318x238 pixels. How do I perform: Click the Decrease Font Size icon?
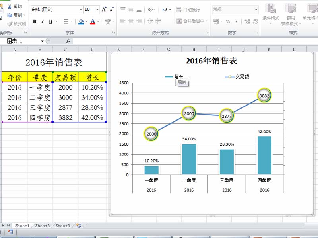pyautogui.click(x=112, y=9)
